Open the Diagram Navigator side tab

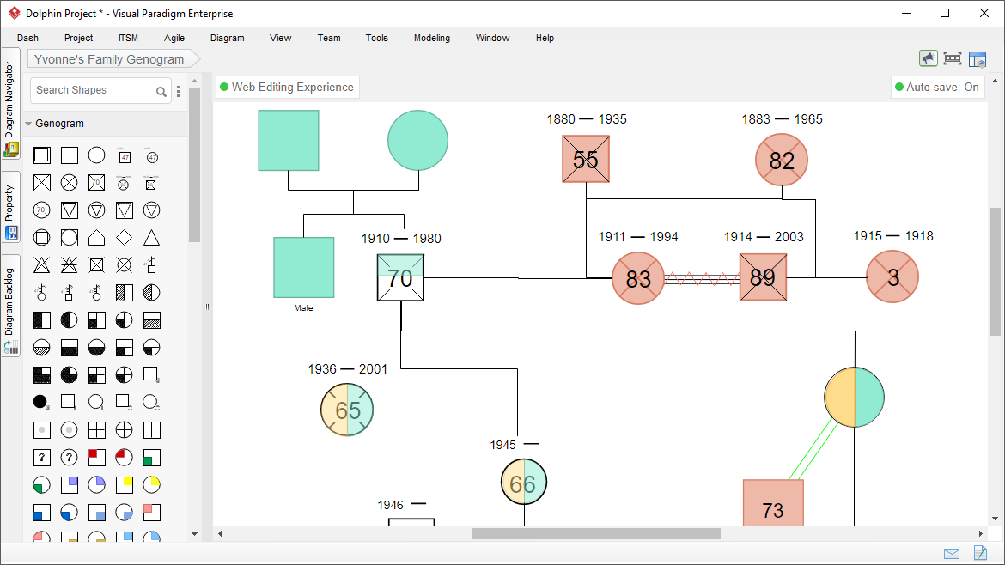tap(10, 107)
